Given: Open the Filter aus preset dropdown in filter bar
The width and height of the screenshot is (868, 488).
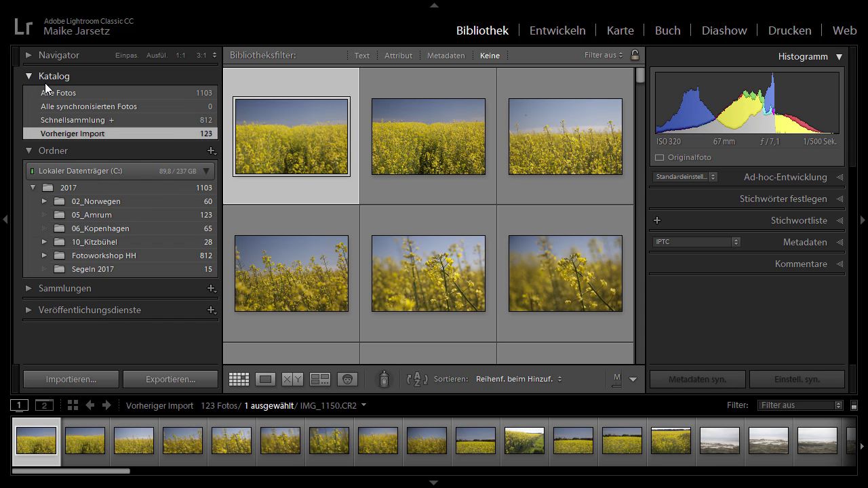Looking at the screenshot, I should point(604,55).
